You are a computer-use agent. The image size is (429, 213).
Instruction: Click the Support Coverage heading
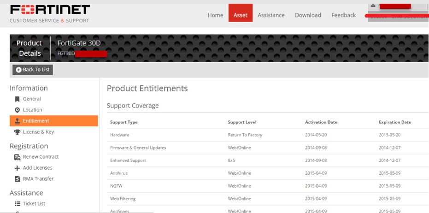[133, 106]
